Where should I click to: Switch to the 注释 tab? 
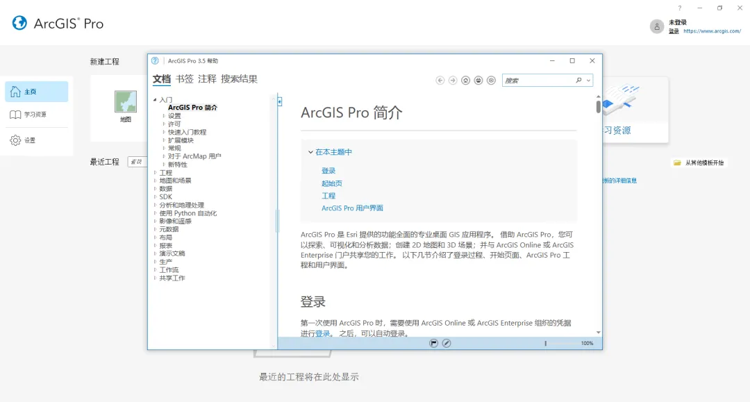pos(207,79)
